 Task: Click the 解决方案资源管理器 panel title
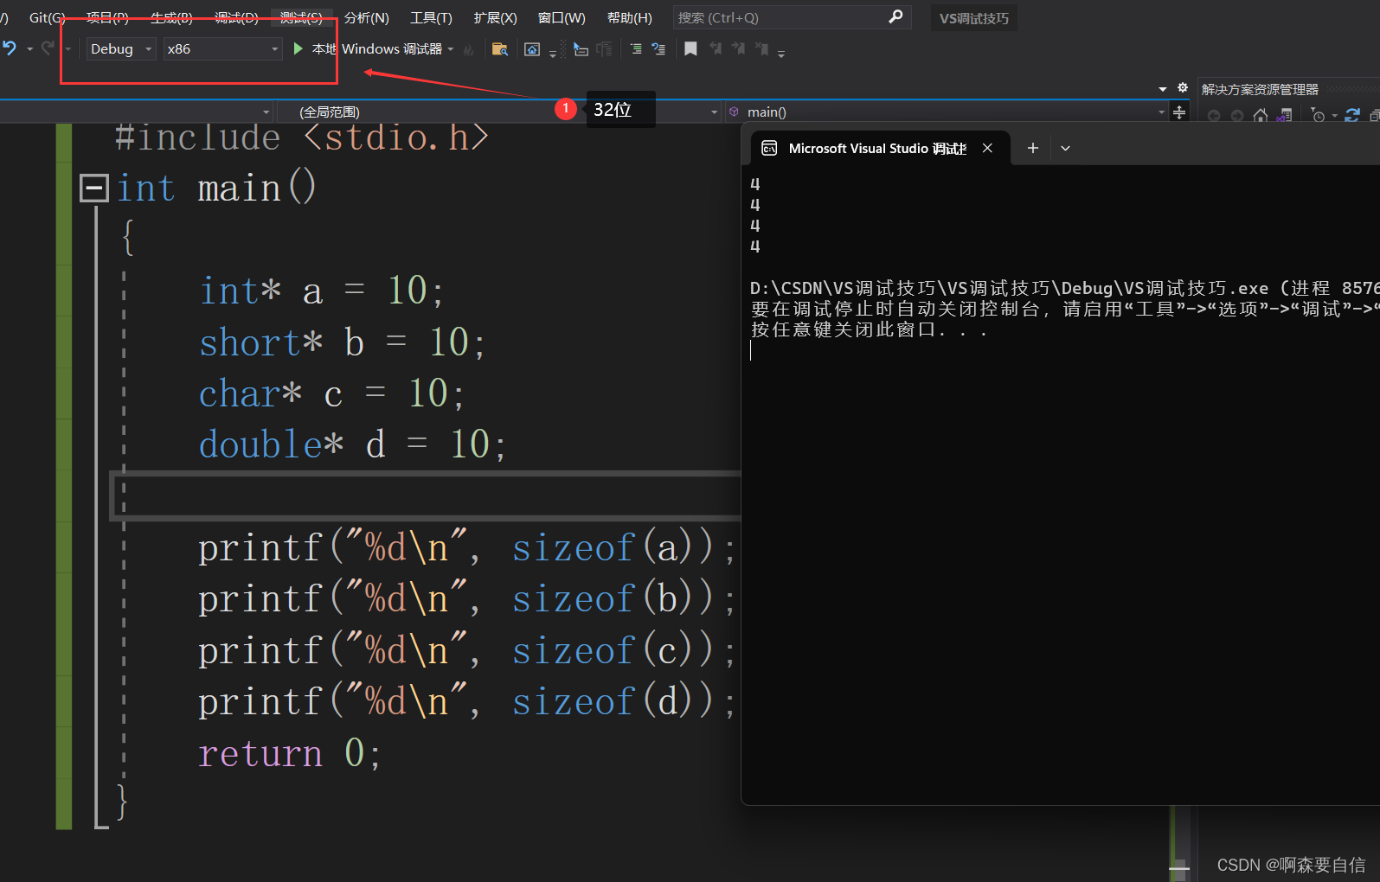[1260, 89]
